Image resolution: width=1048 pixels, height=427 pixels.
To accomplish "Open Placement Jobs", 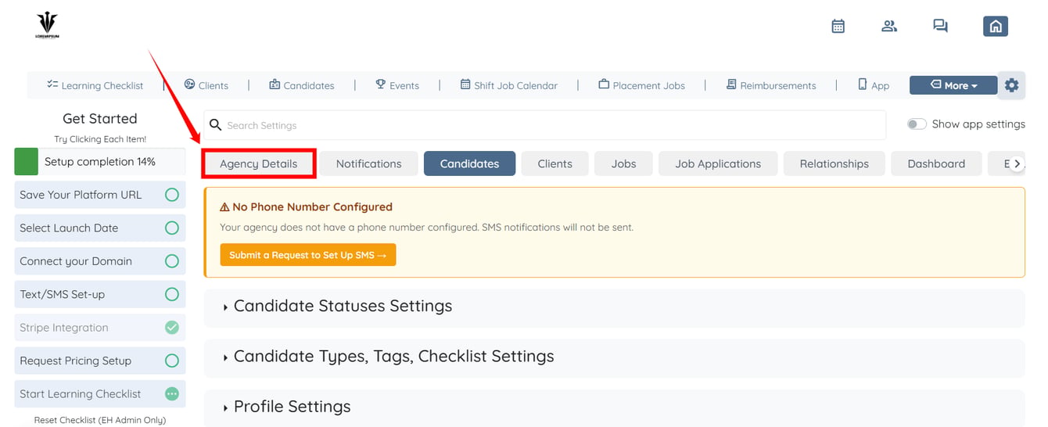I will point(641,85).
